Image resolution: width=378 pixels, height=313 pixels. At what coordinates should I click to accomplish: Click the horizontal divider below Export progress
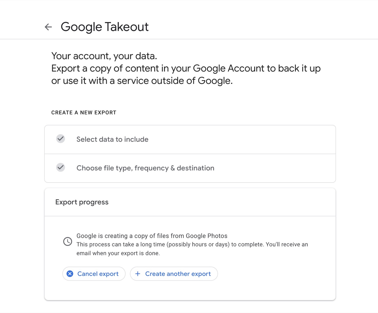[190, 216]
